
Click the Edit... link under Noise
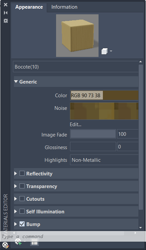pyautogui.click(x=76, y=125)
